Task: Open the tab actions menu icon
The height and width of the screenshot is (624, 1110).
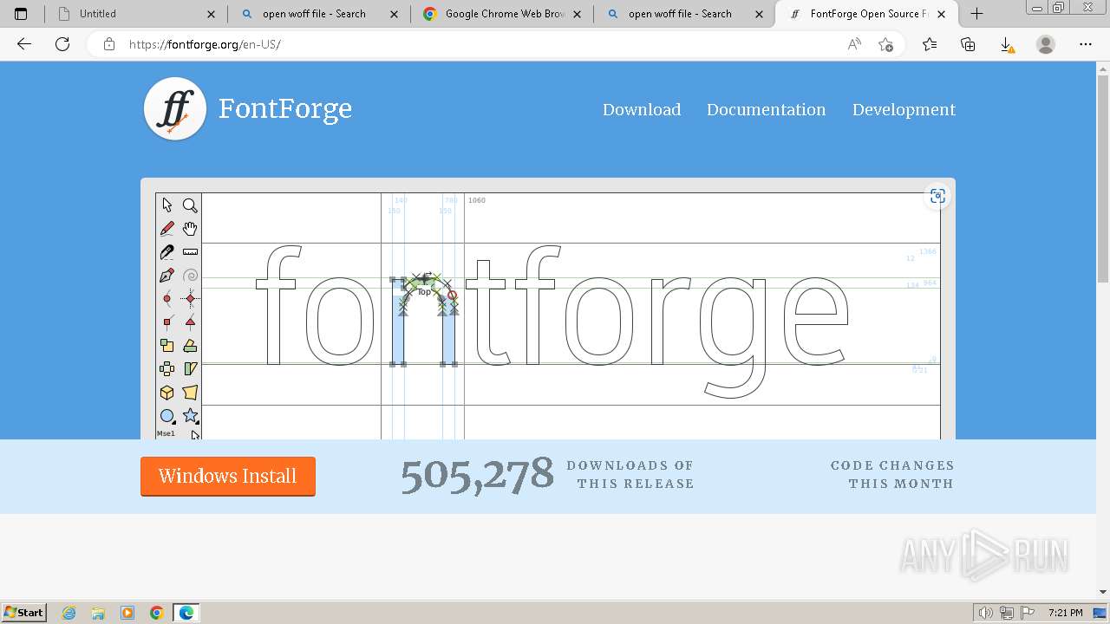Action: pos(21,14)
